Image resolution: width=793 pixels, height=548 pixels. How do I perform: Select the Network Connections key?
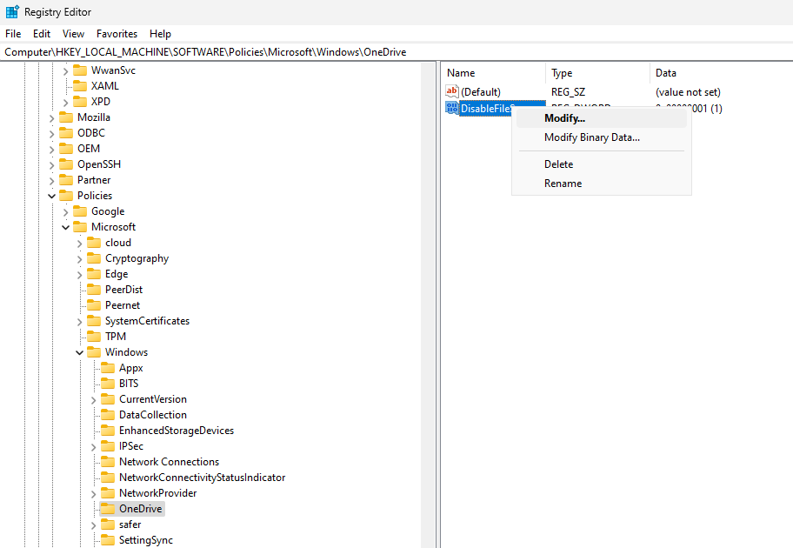click(x=169, y=462)
